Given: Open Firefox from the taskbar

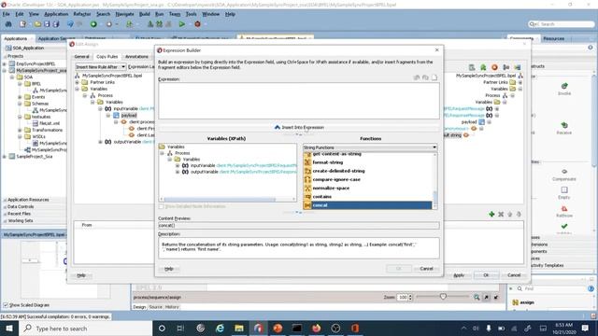Looking at the screenshot, I should click(x=316, y=328).
